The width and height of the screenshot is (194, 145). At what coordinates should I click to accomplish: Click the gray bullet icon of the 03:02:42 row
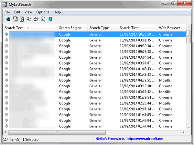(6, 92)
